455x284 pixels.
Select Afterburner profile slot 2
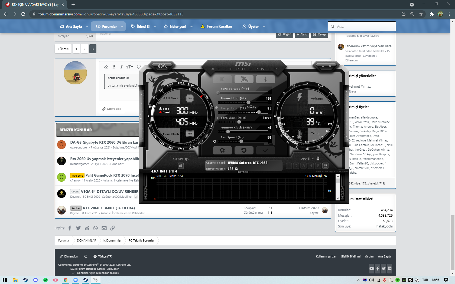296,166
